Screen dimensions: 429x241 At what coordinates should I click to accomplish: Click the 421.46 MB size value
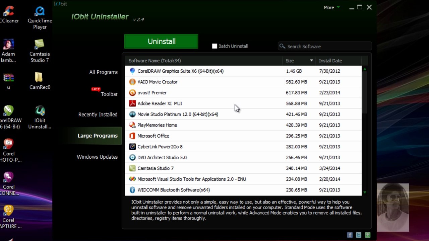click(x=296, y=114)
